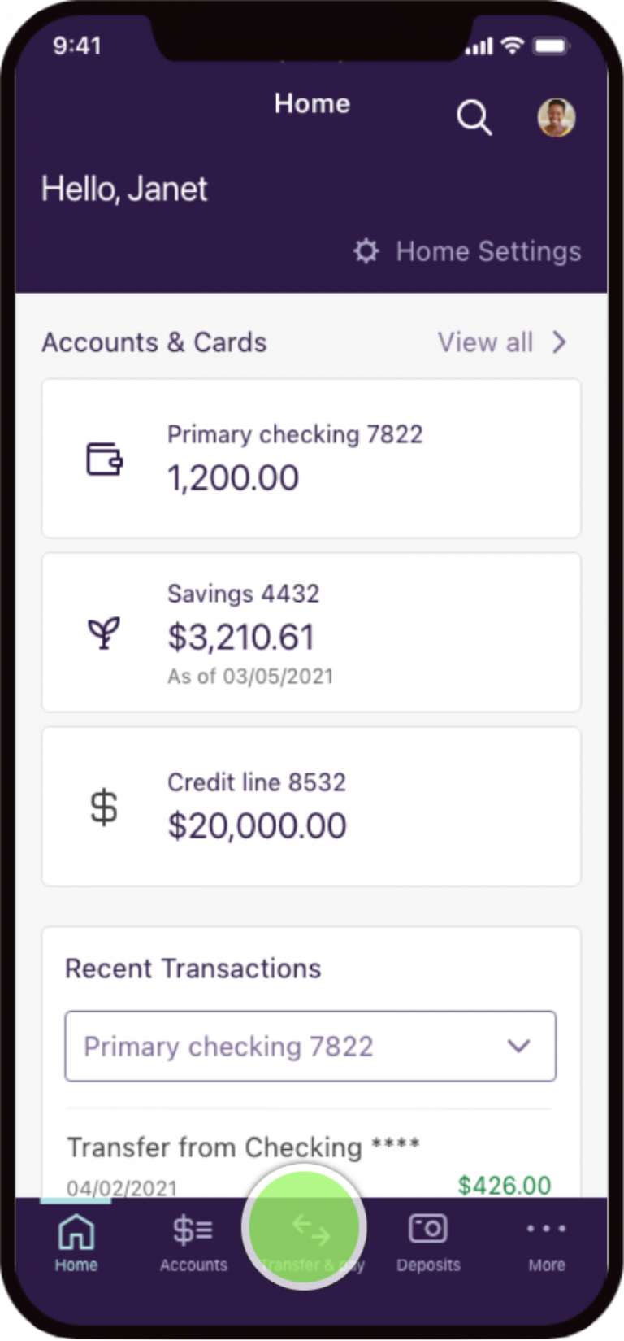Tap the dollar icon for Credit line
The width and height of the screenshot is (624, 1341).
[104, 808]
